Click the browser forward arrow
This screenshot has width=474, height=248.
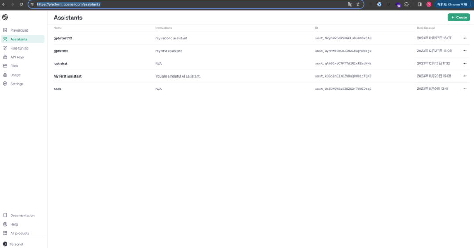[12, 4]
